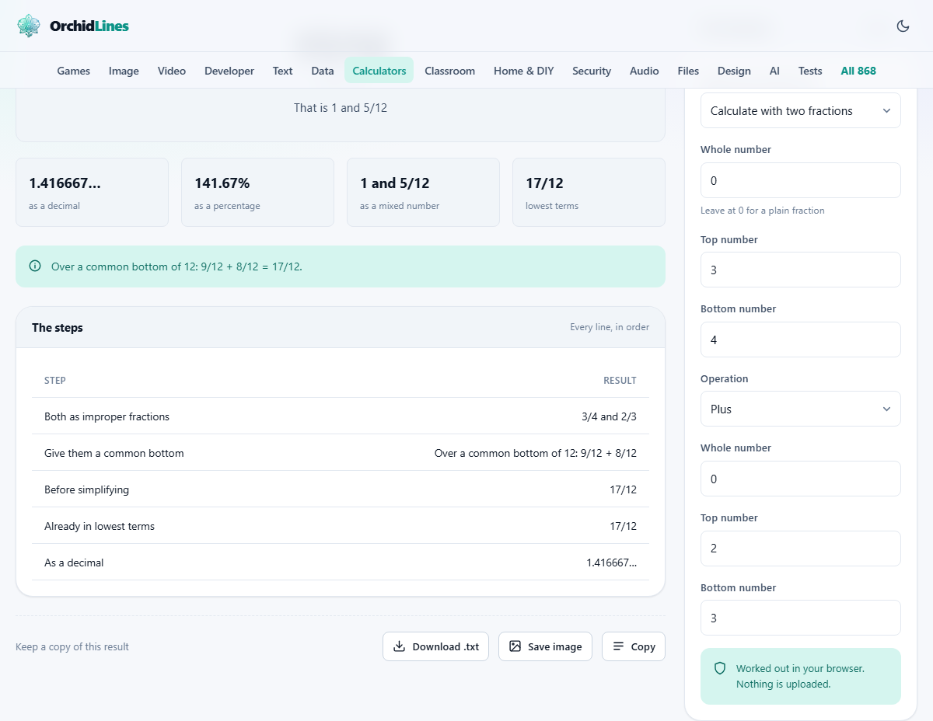Open the Audio category
Screen dimensions: 933x721
[645, 71]
